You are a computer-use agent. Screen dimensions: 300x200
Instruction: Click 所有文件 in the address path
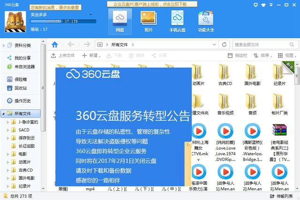pos(120,45)
